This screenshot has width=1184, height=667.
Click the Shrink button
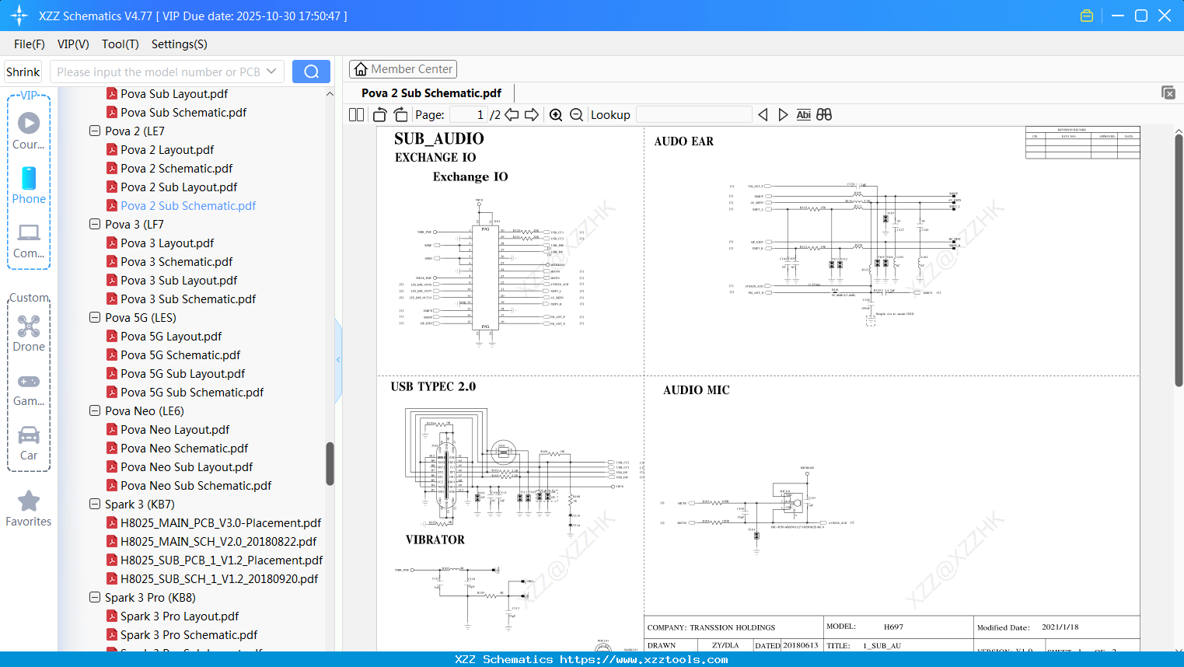(23, 71)
